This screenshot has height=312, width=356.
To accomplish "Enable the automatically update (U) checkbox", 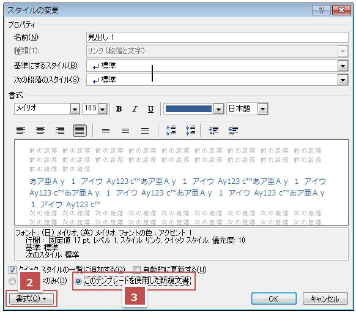I will tap(136, 270).
